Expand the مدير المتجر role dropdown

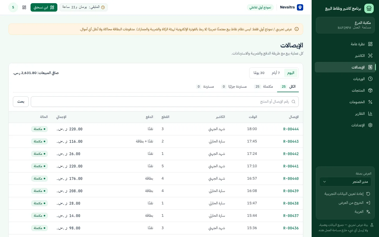click(x=345, y=182)
